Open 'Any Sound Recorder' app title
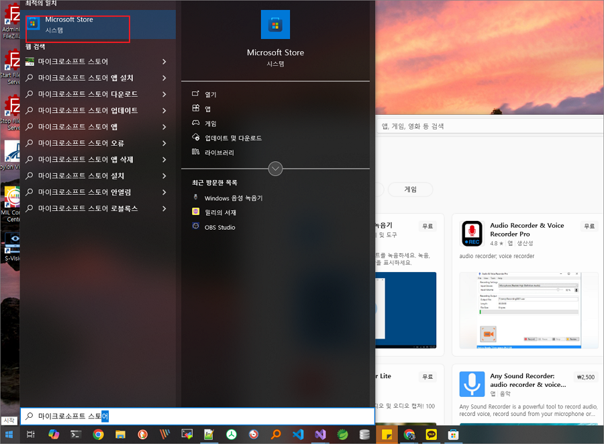Screen dimensions: 604x444 click(x=527, y=380)
